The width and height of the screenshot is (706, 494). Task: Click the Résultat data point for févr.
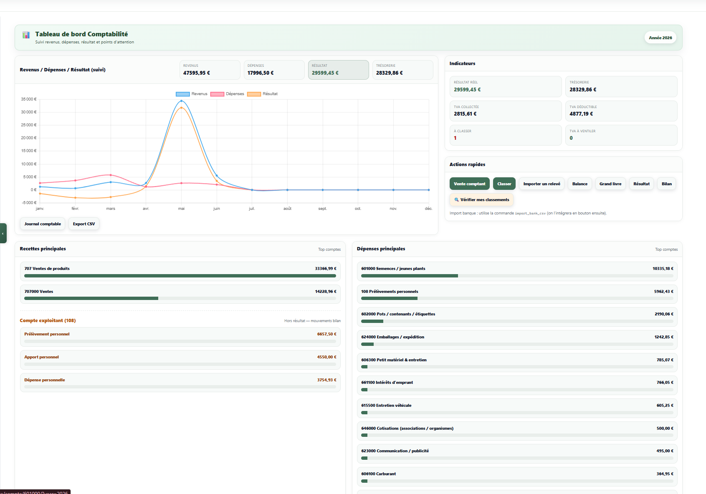tap(75, 198)
